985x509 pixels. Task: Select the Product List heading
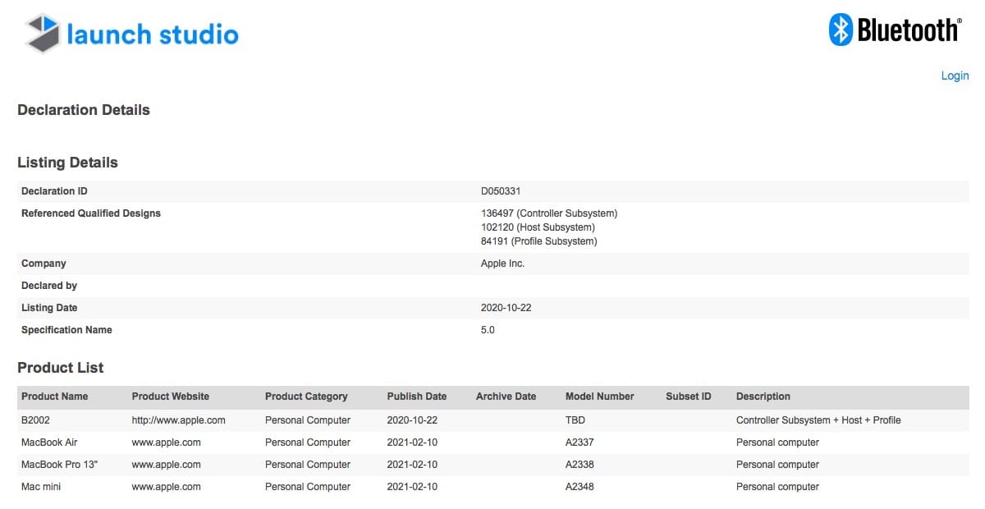tap(61, 368)
